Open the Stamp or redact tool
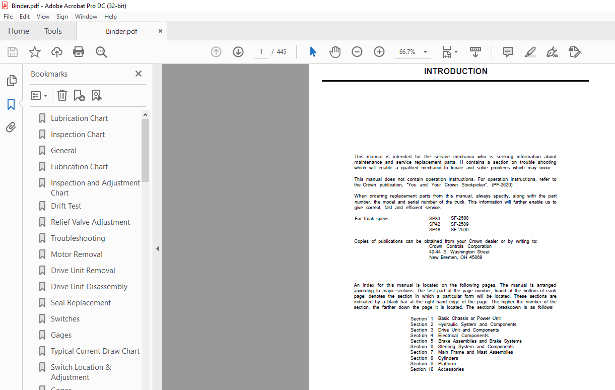The image size is (615, 390). [x=574, y=52]
